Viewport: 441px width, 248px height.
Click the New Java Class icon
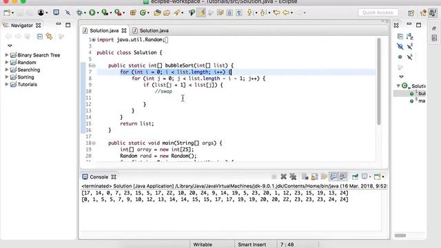tap(143, 12)
